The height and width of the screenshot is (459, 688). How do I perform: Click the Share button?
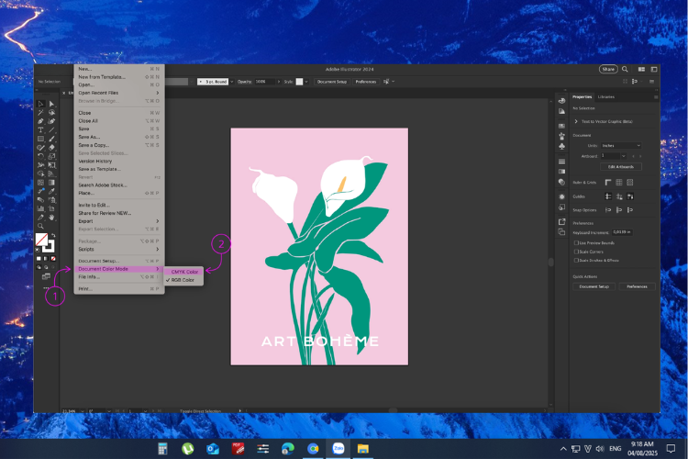608,69
